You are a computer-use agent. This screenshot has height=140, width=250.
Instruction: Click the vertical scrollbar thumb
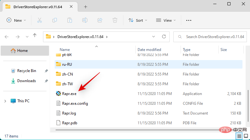pyautogui.click(x=248, y=105)
